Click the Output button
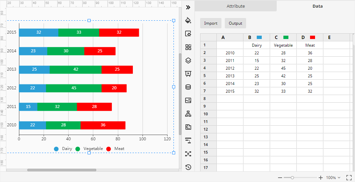This screenshot has width=355, height=182. coord(235,23)
